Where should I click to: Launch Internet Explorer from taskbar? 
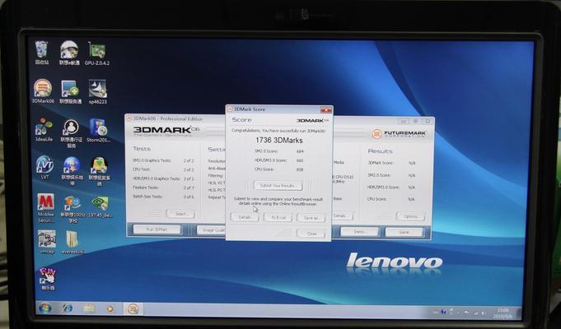pyautogui.click(x=67, y=308)
